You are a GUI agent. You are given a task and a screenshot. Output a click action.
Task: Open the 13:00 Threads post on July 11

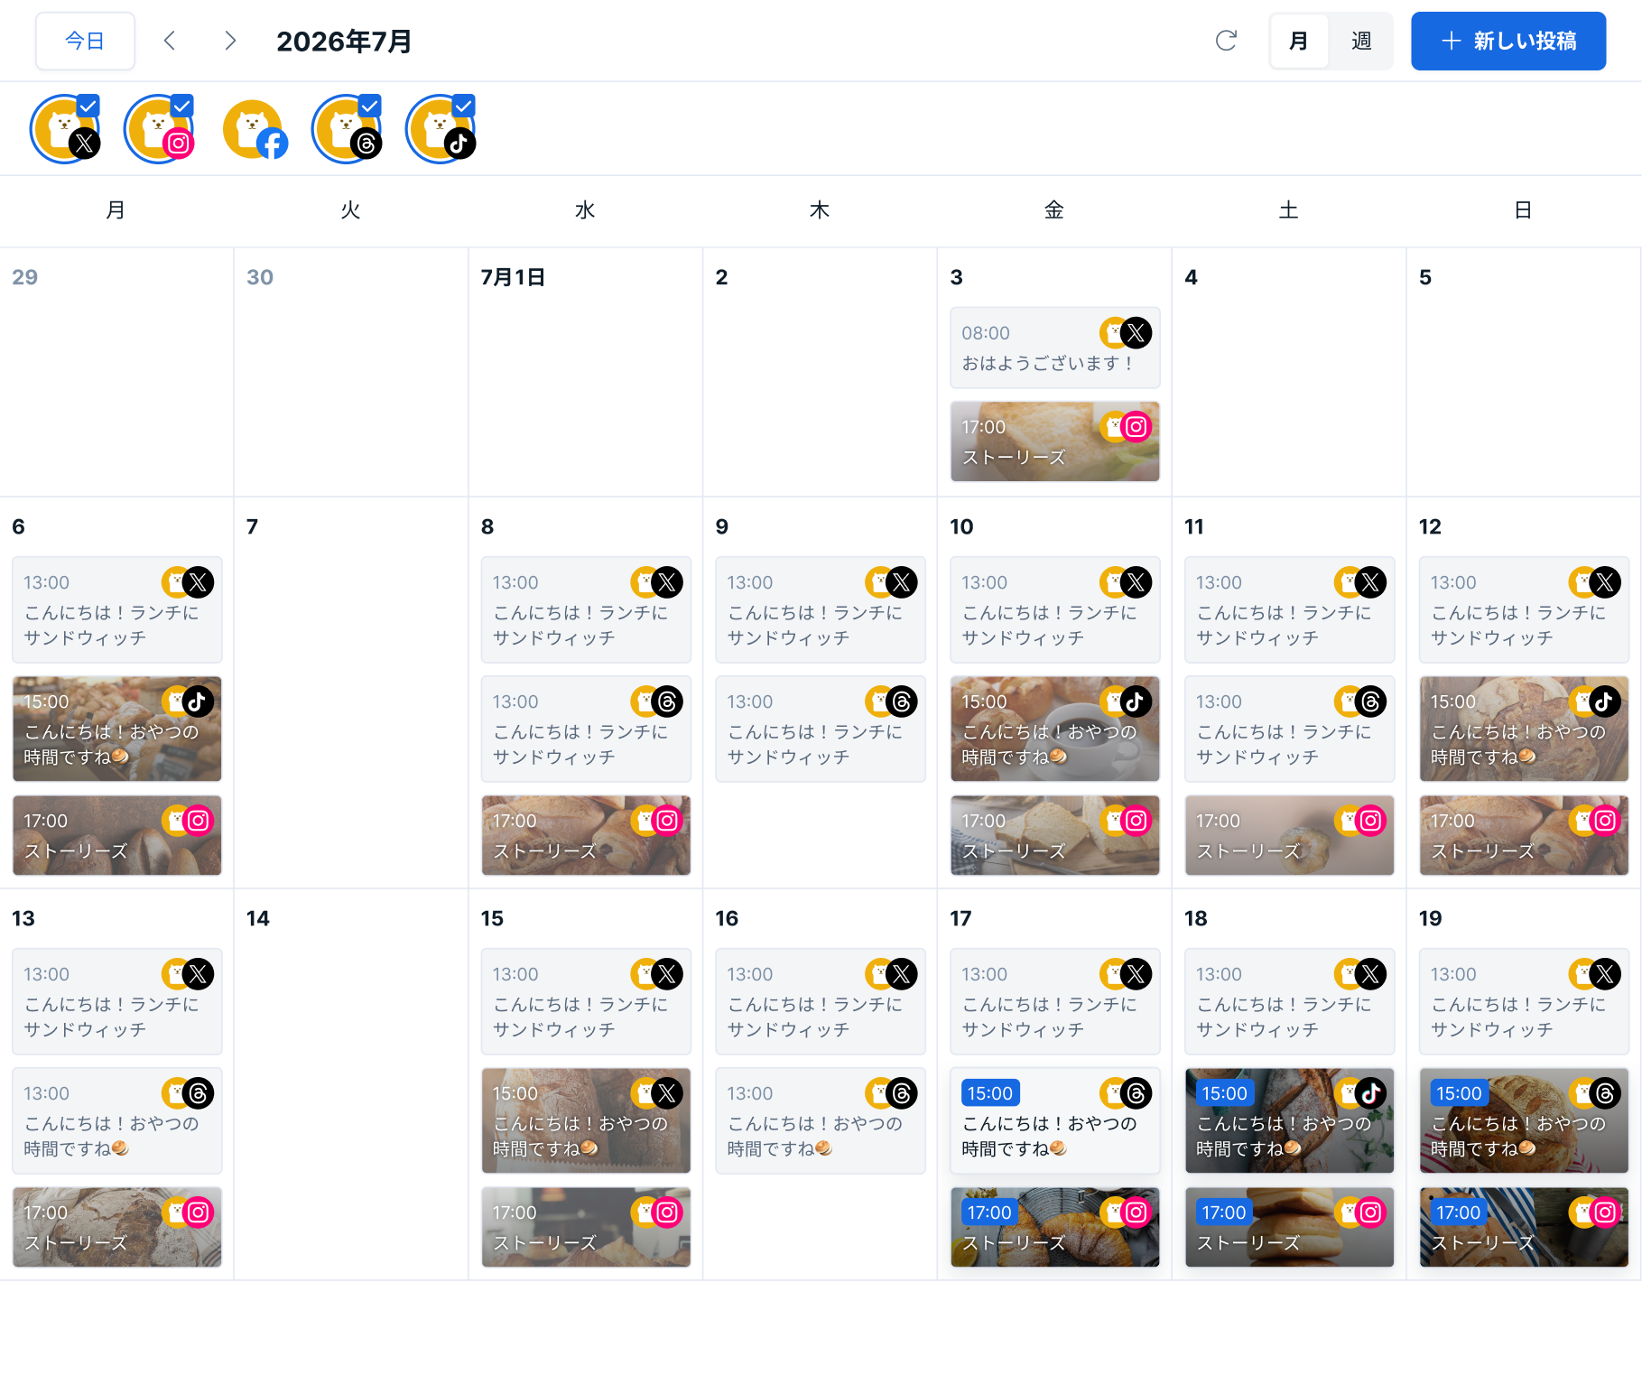(x=1290, y=729)
